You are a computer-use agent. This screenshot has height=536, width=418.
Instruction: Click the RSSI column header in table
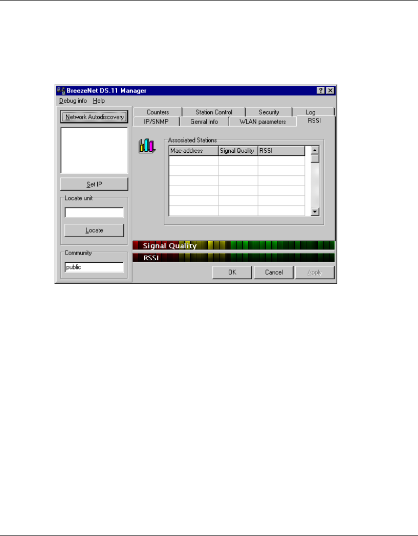[281, 151]
